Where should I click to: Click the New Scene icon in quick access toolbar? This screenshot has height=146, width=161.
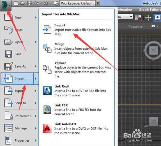(16, 3)
